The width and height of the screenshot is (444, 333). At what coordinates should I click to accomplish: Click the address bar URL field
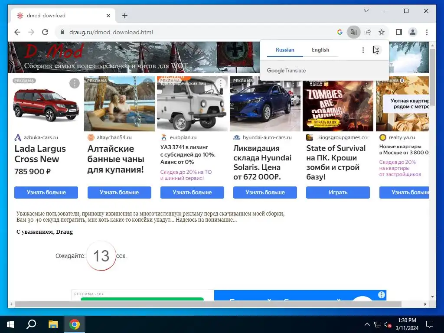tap(196, 32)
